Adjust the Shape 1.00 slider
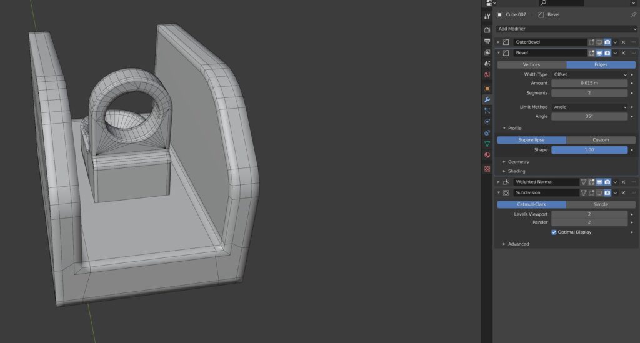The image size is (640, 343). [589, 150]
